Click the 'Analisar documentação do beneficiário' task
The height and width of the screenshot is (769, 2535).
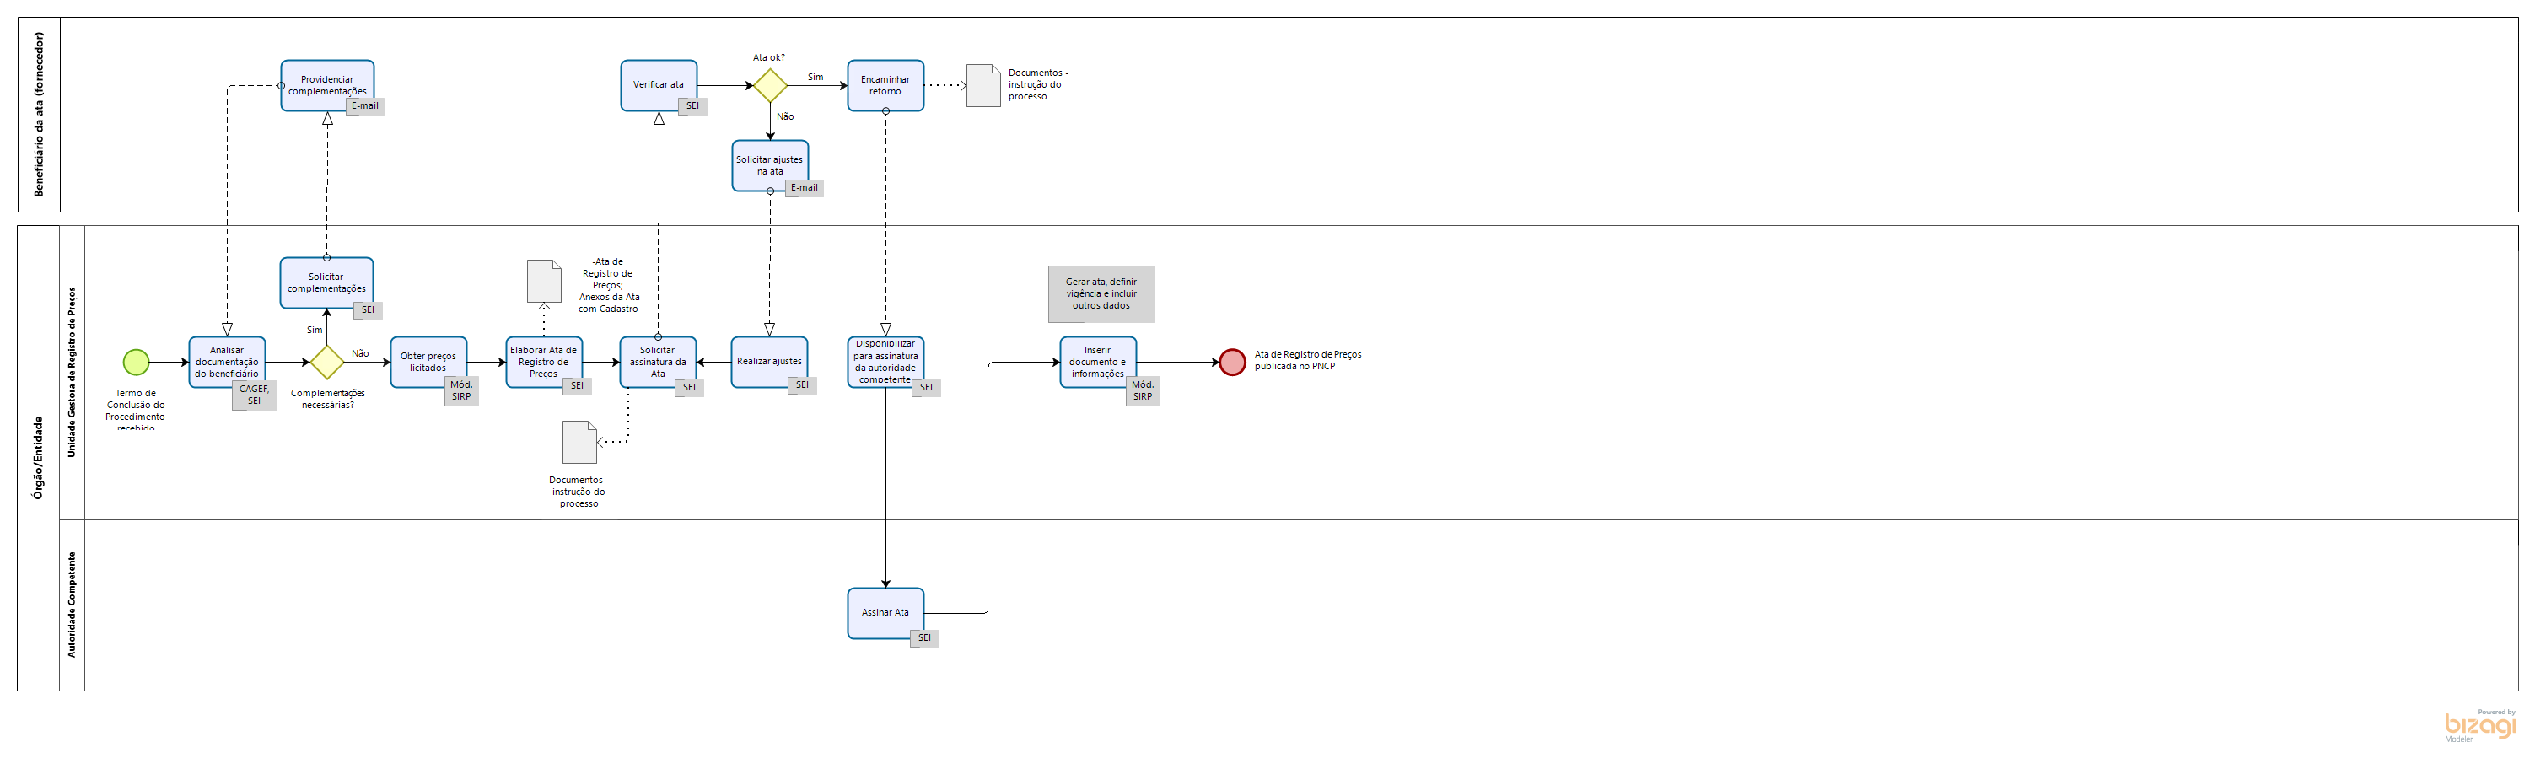pyautogui.click(x=226, y=361)
